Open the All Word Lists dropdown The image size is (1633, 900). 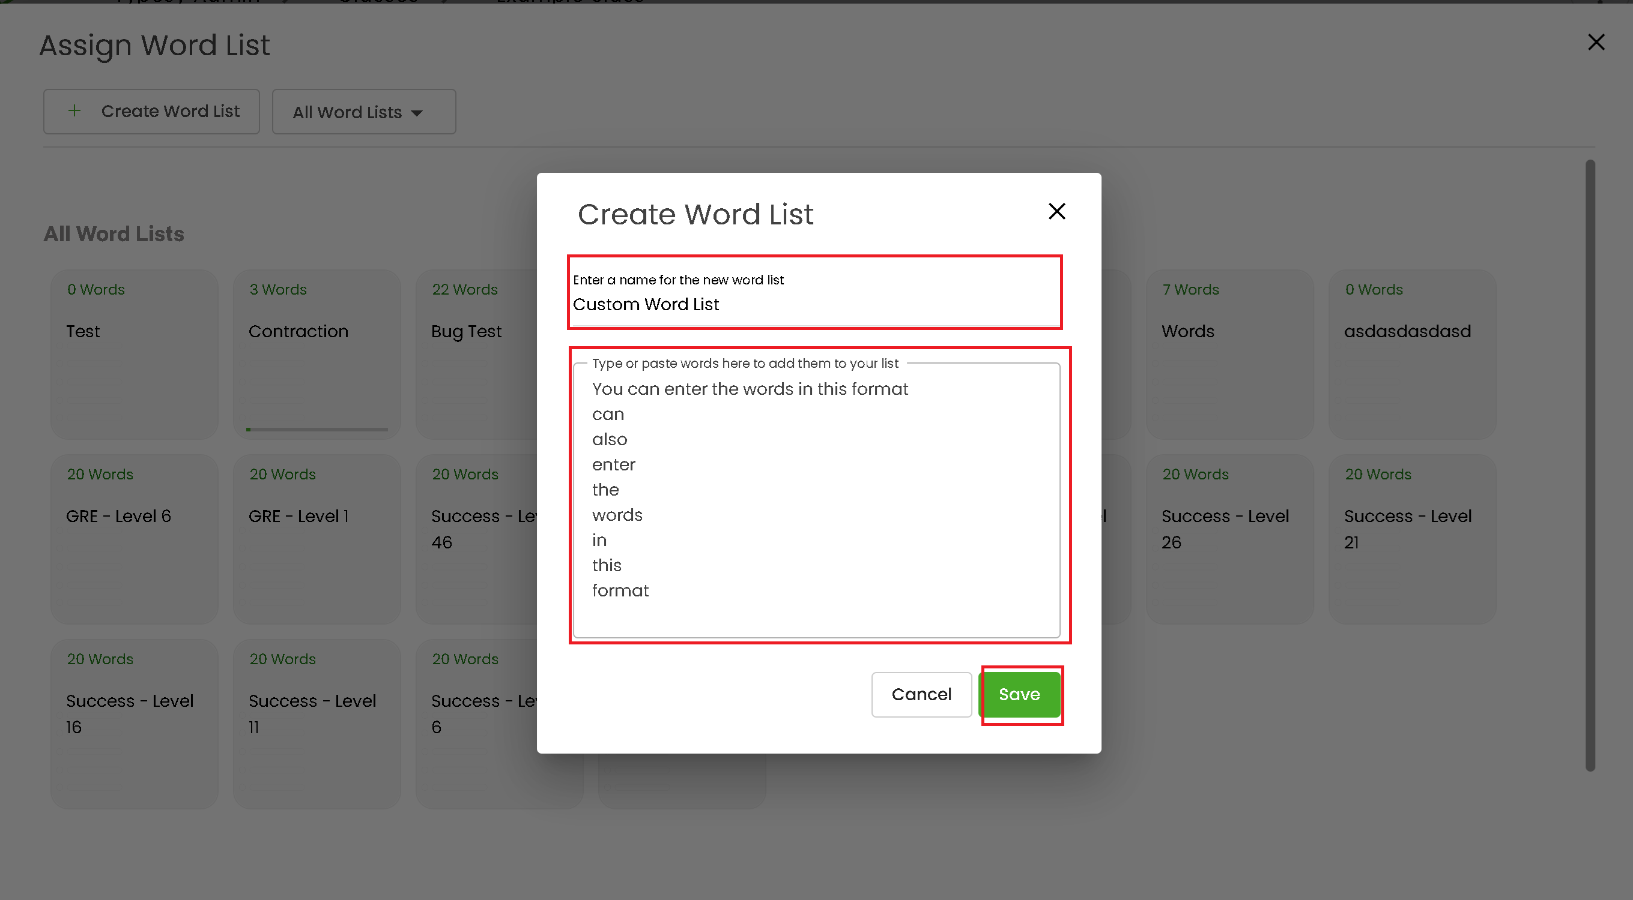click(x=363, y=112)
